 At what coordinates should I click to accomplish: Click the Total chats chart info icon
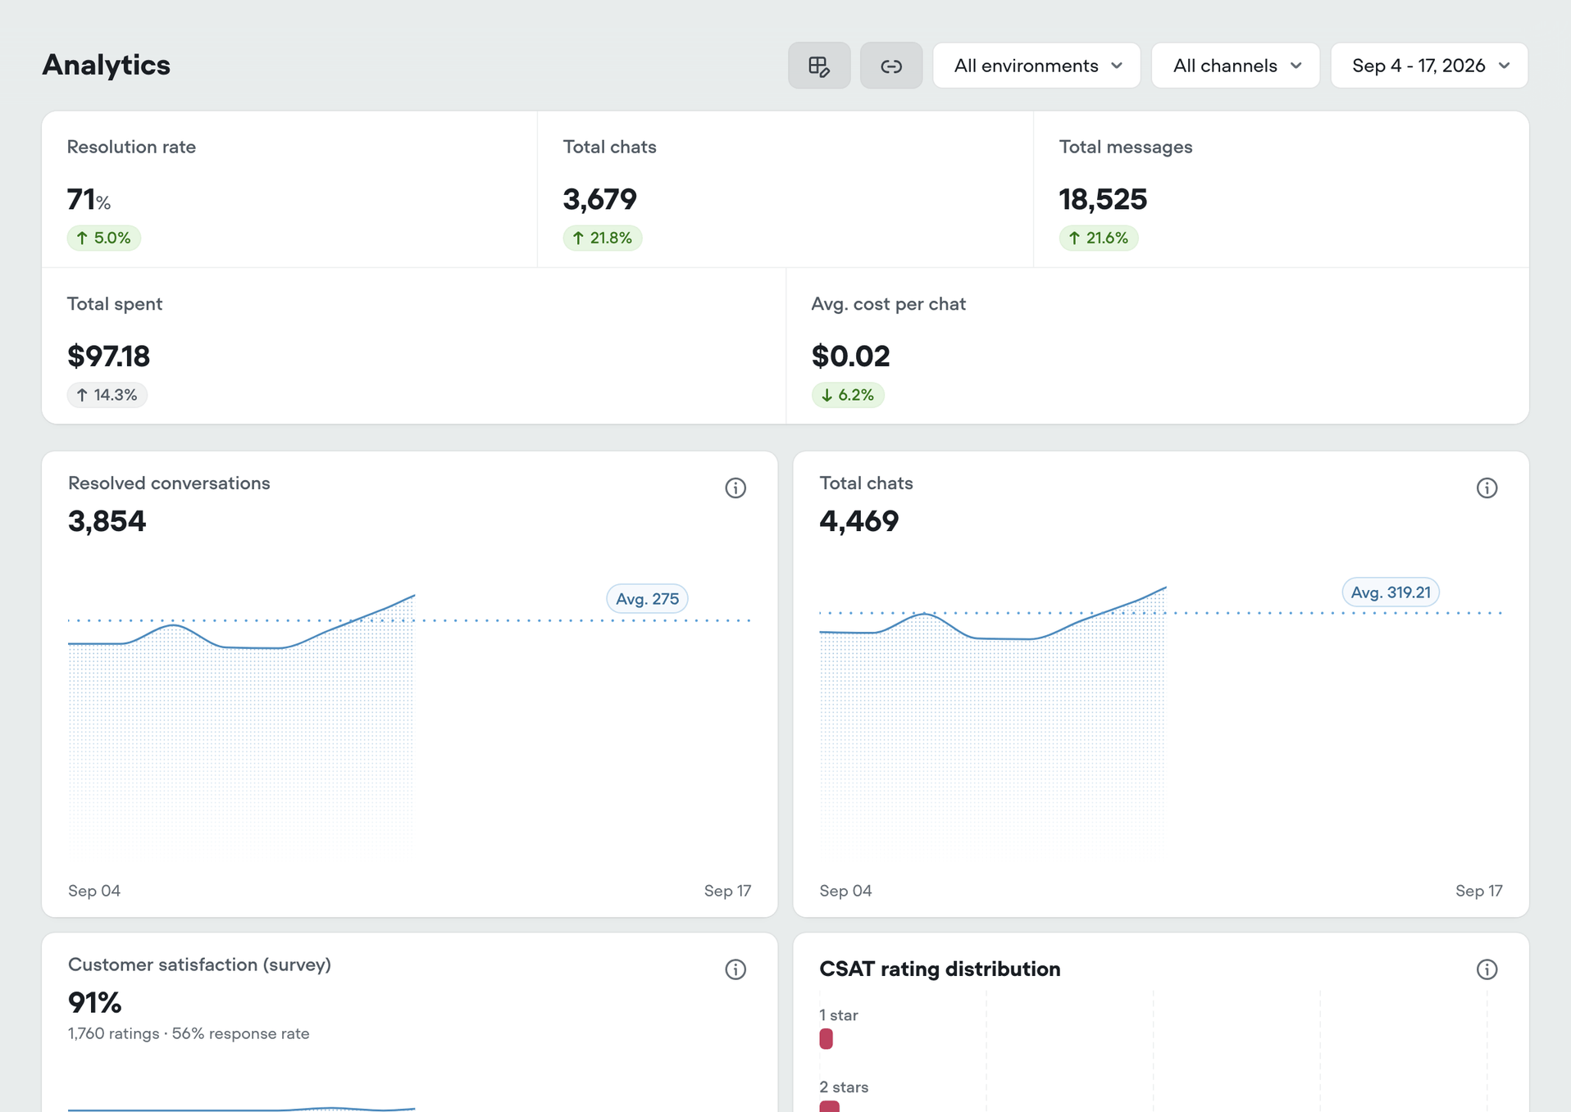point(1487,488)
